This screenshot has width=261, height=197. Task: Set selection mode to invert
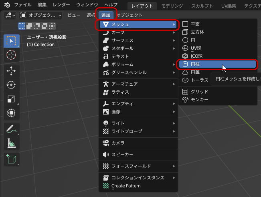click(x=45, y=26)
